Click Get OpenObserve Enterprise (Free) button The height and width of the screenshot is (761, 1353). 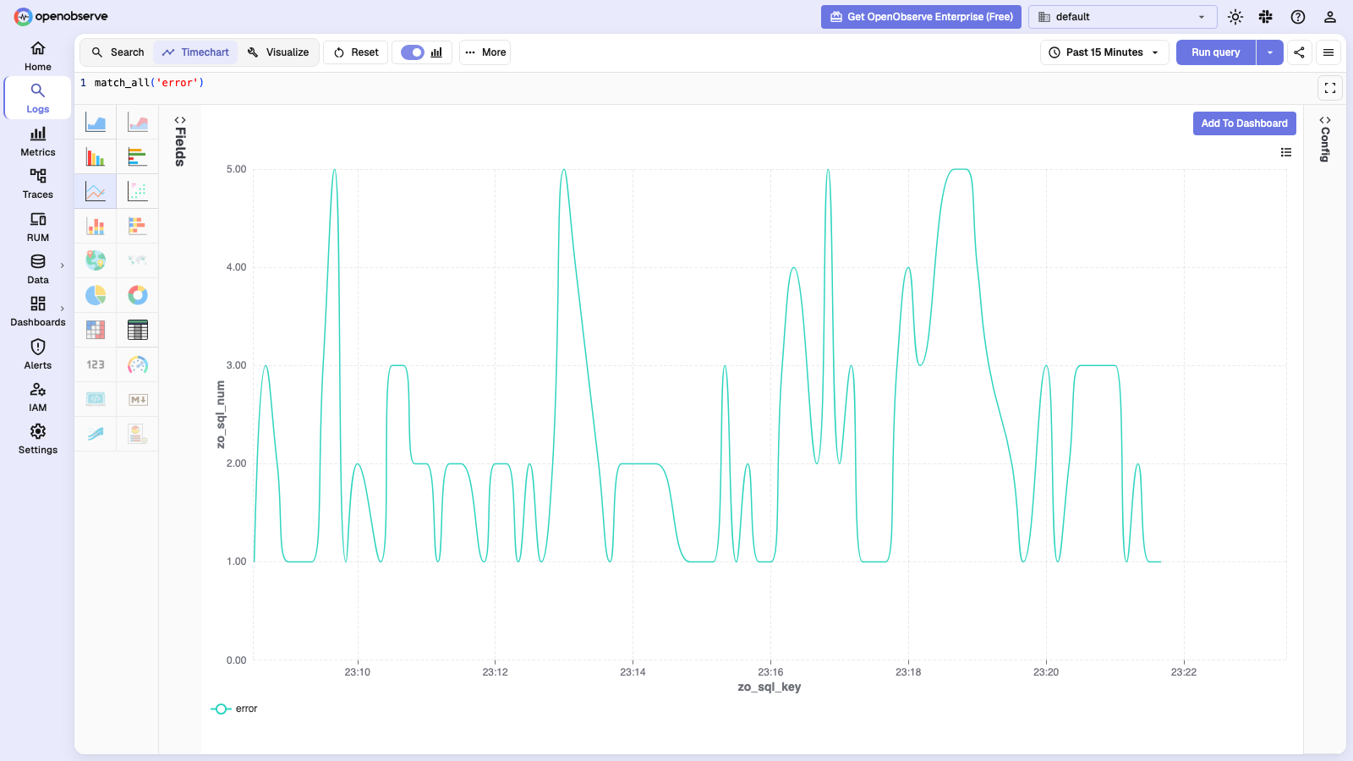[x=921, y=17]
